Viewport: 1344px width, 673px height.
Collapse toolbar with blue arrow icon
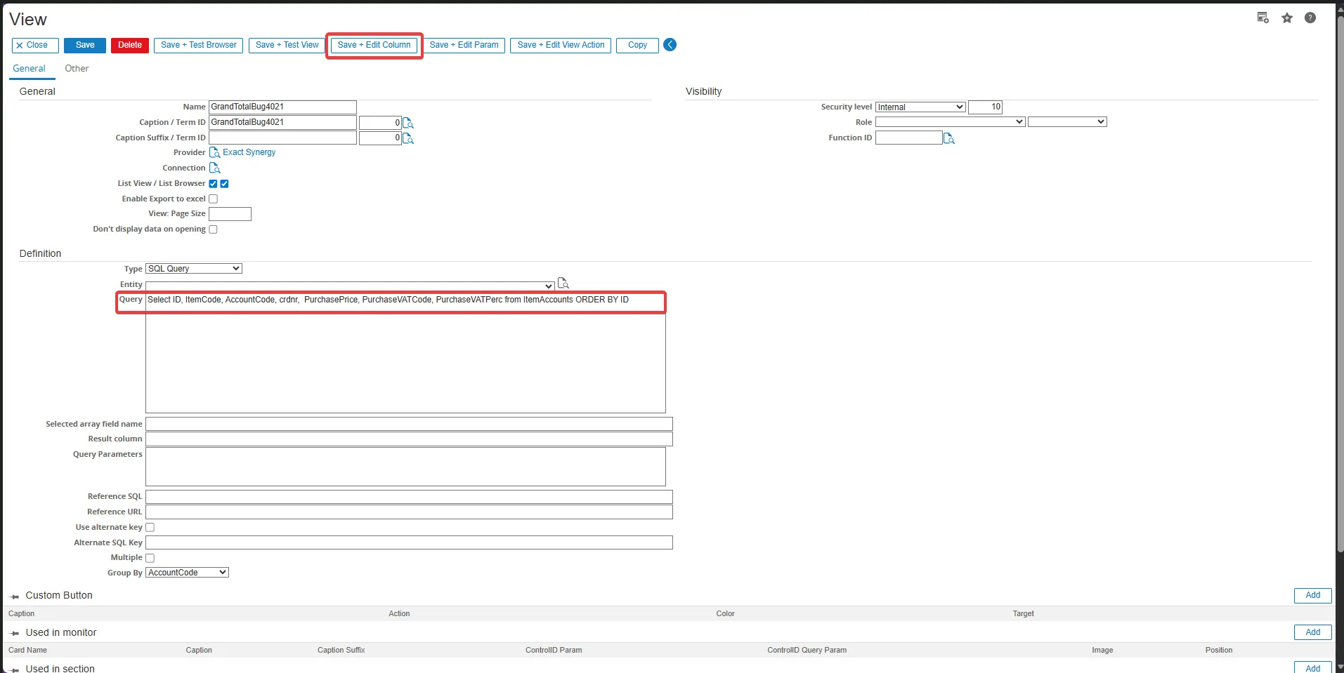[x=670, y=45]
